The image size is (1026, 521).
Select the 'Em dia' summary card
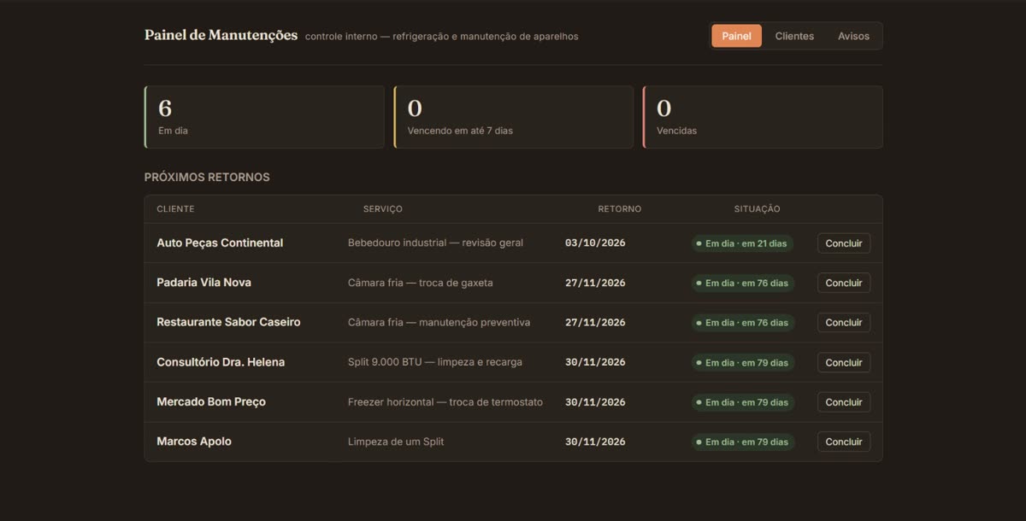click(x=264, y=117)
